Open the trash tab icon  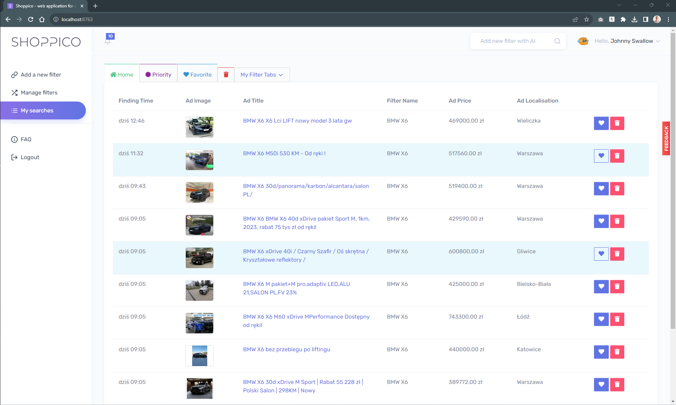pyautogui.click(x=226, y=74)
